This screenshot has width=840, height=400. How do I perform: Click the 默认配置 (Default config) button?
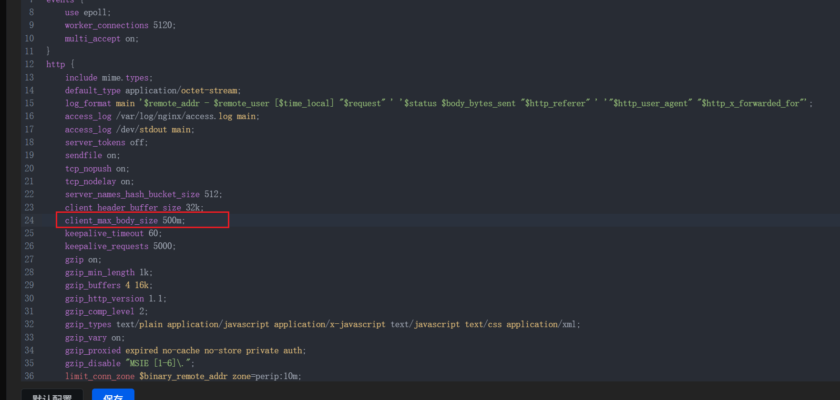(x=52, y=396)
